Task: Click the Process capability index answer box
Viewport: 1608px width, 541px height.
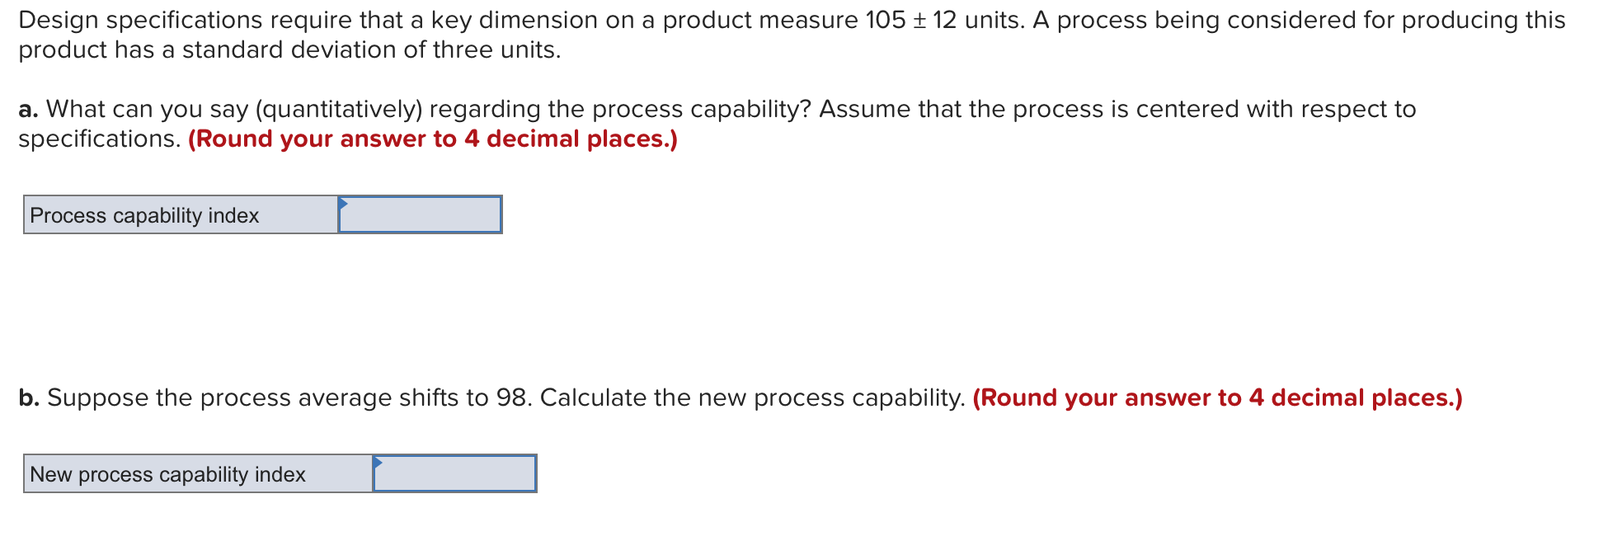Action: point(421,214)
